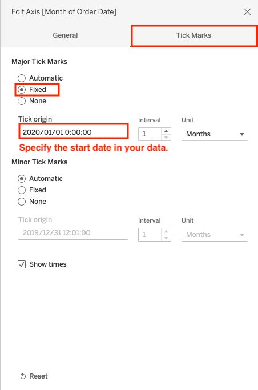Image resolution: width=258 pixels, height=390 pixels.
Task: Close the Edit Axis dialog
Action: (247, 11)
